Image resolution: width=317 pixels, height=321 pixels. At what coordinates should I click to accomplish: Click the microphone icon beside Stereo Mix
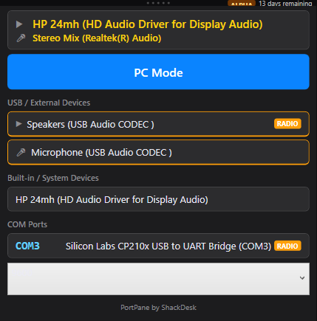point(21,38)
